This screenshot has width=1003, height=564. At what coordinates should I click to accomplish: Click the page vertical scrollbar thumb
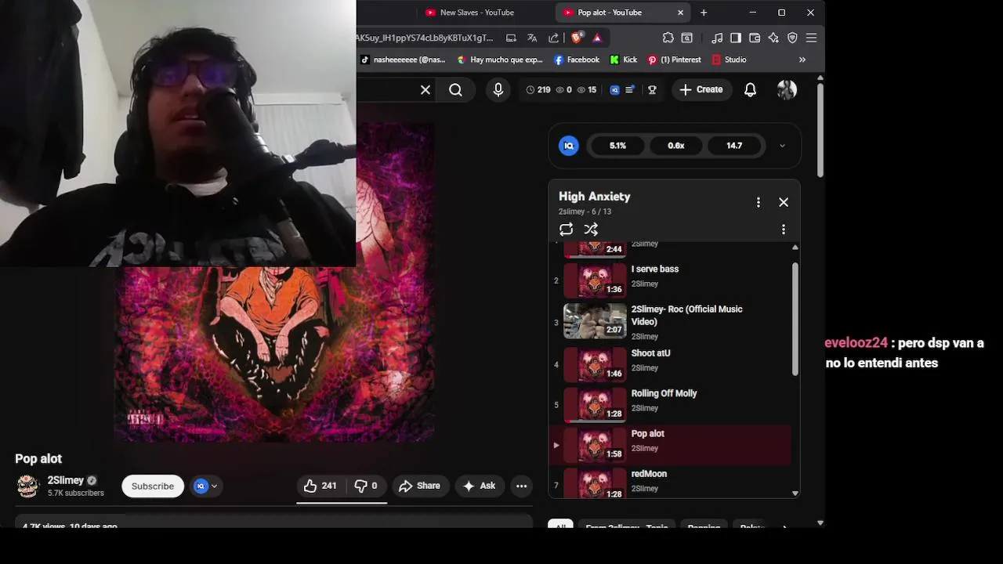pos(820,129)
